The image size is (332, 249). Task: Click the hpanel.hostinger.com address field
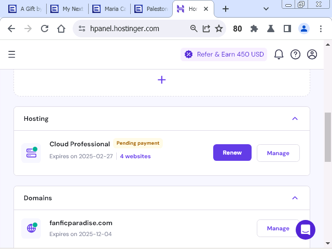coord(125,29)
